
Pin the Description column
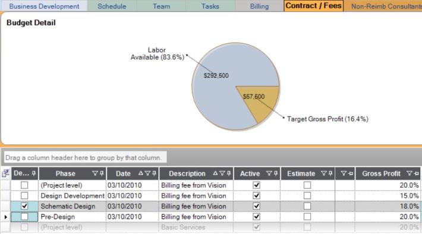229,173
